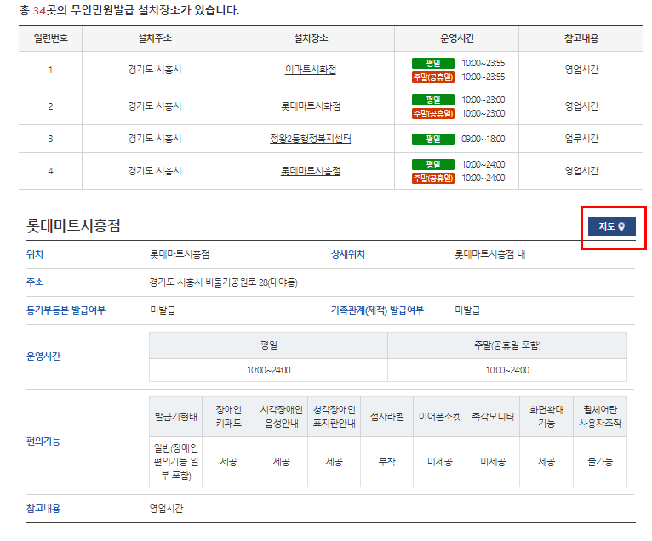Open the 롯데마트시화점 location link
The height and width of the screenshot is (541, 652).
[x=310, y=106]
